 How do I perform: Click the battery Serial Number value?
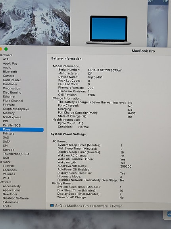point(105,70)
